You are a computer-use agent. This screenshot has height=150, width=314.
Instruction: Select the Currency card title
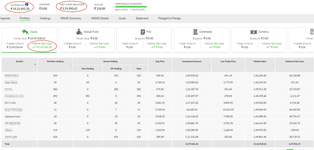264,32
